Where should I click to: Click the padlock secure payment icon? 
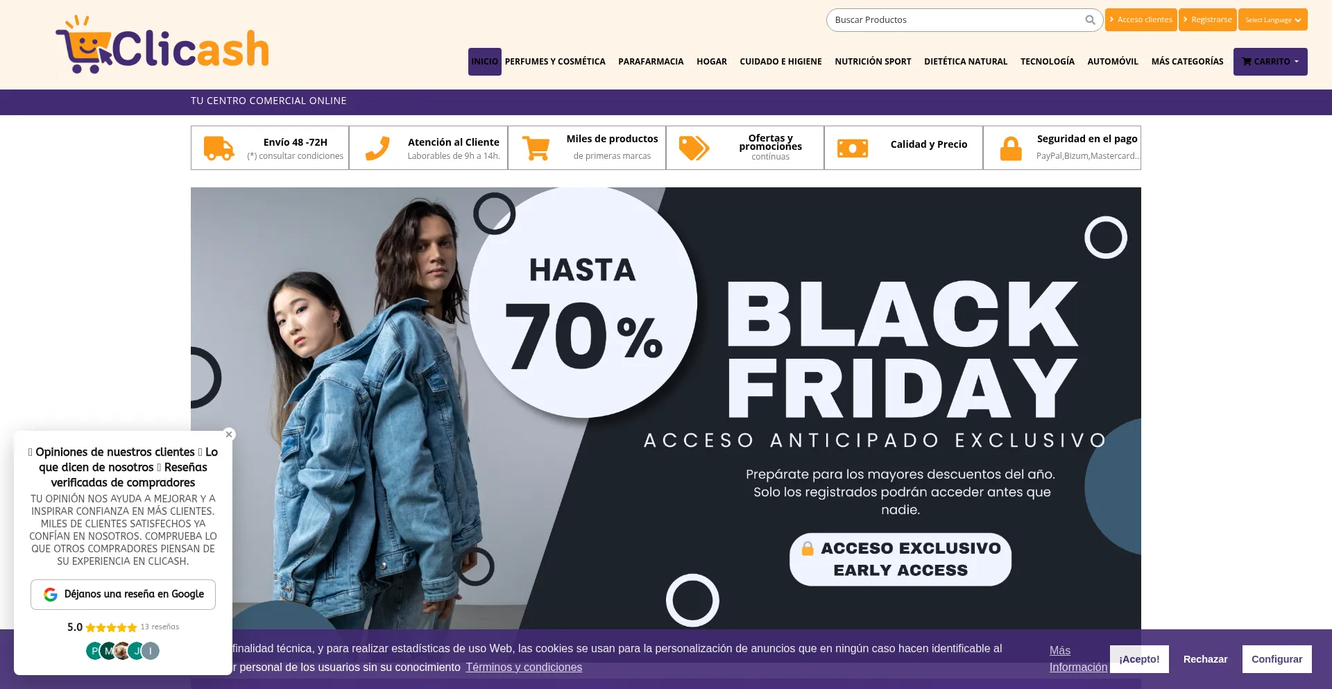click(1011, 148)
